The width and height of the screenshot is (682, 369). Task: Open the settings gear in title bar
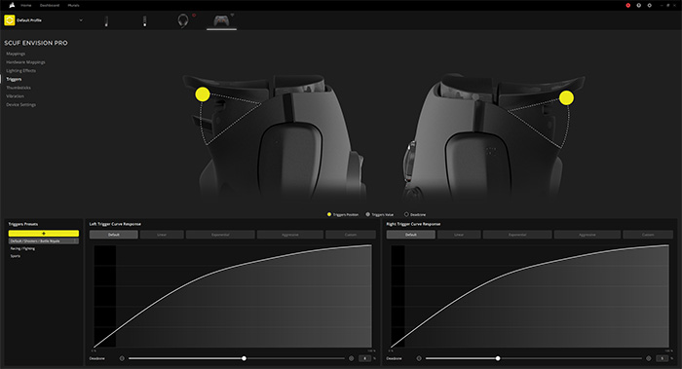650,5
